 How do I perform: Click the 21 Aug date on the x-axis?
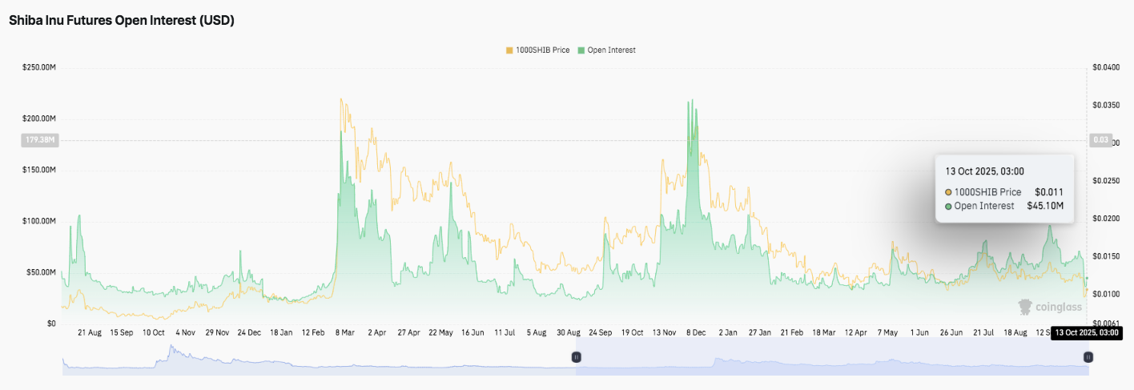[89, 332]
